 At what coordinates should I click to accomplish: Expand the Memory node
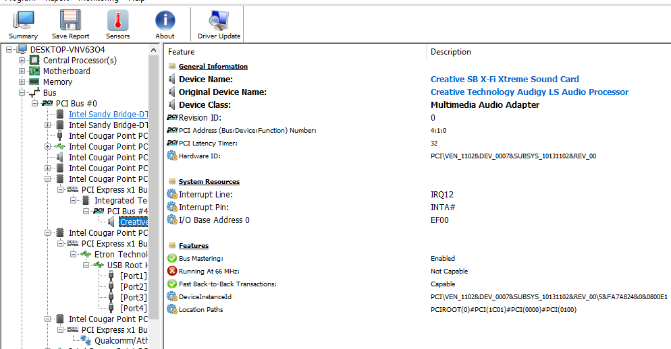(22, 82)
